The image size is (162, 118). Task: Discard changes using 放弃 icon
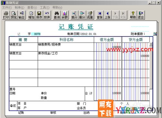coord(47,15)
